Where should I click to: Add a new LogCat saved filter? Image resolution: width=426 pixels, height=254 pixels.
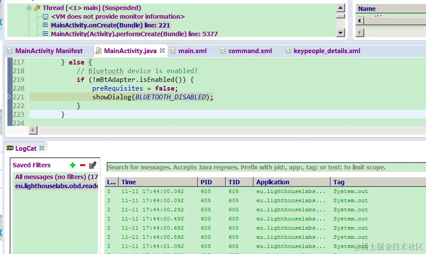coord(73,165)
